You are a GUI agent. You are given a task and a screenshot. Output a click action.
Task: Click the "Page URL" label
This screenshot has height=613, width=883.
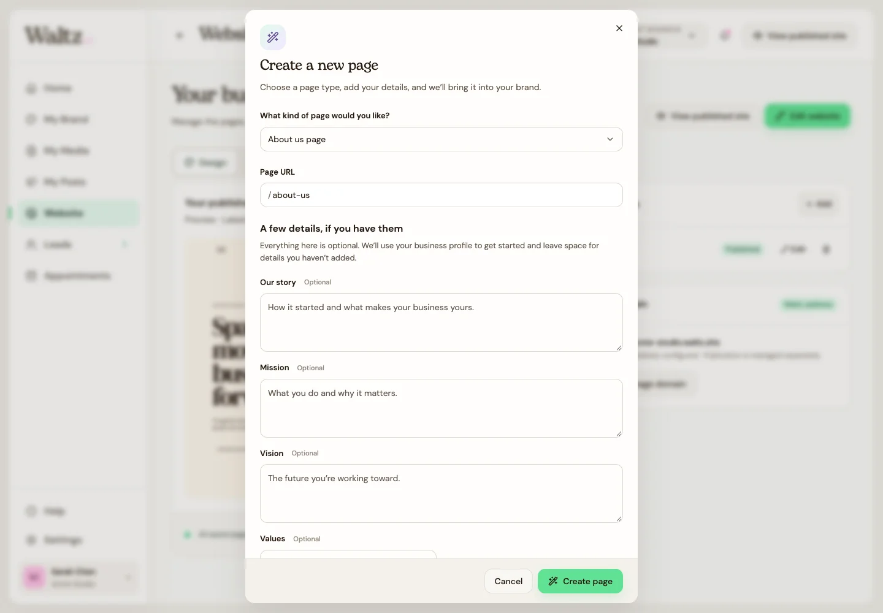pos(277,172)
